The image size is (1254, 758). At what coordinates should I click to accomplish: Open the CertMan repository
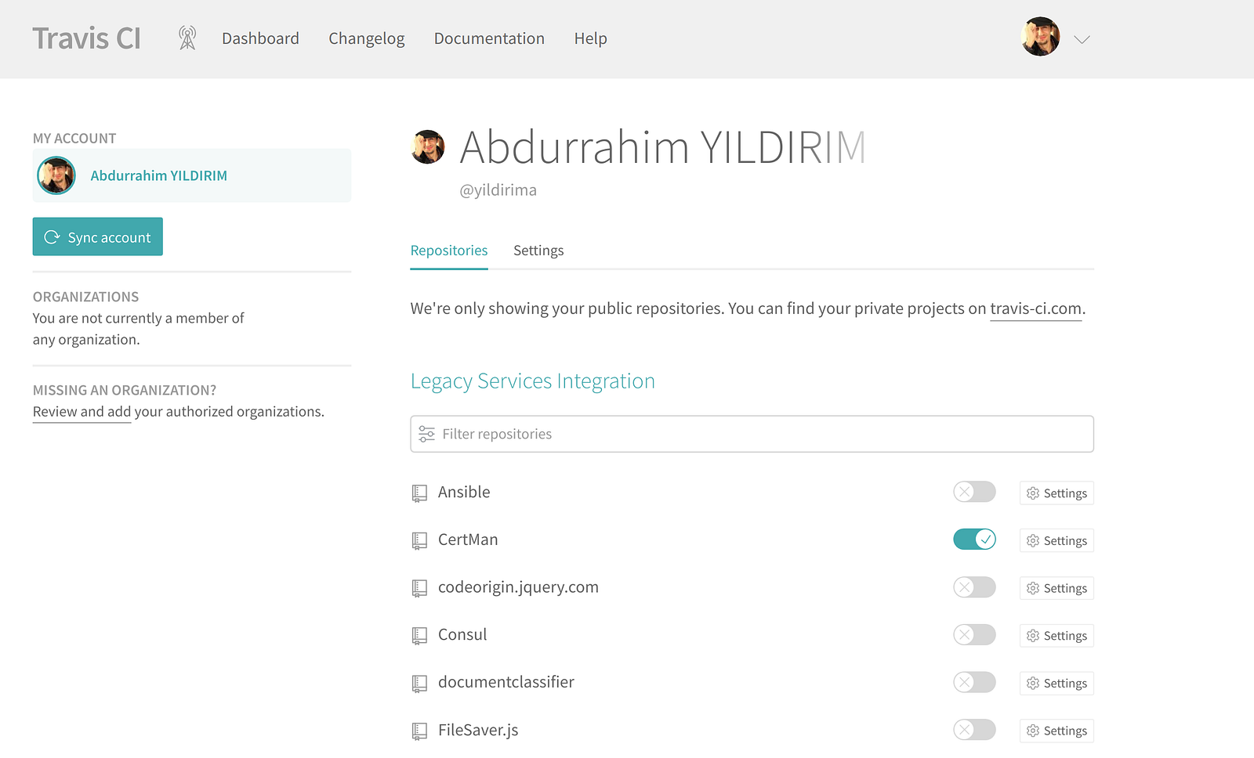(x=468, y=540)
